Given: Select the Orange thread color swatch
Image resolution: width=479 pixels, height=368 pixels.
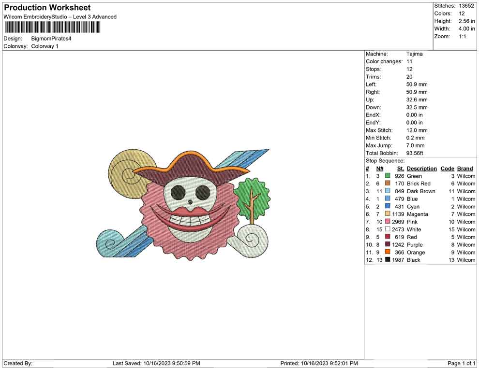Looking at the screenshot, I should click(388, 252).
